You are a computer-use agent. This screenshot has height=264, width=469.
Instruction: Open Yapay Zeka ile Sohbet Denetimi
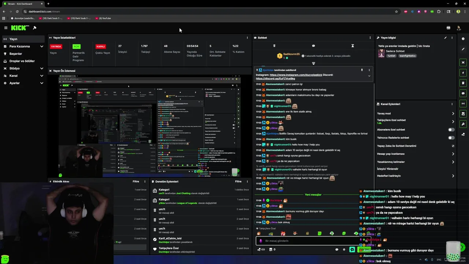416,146
